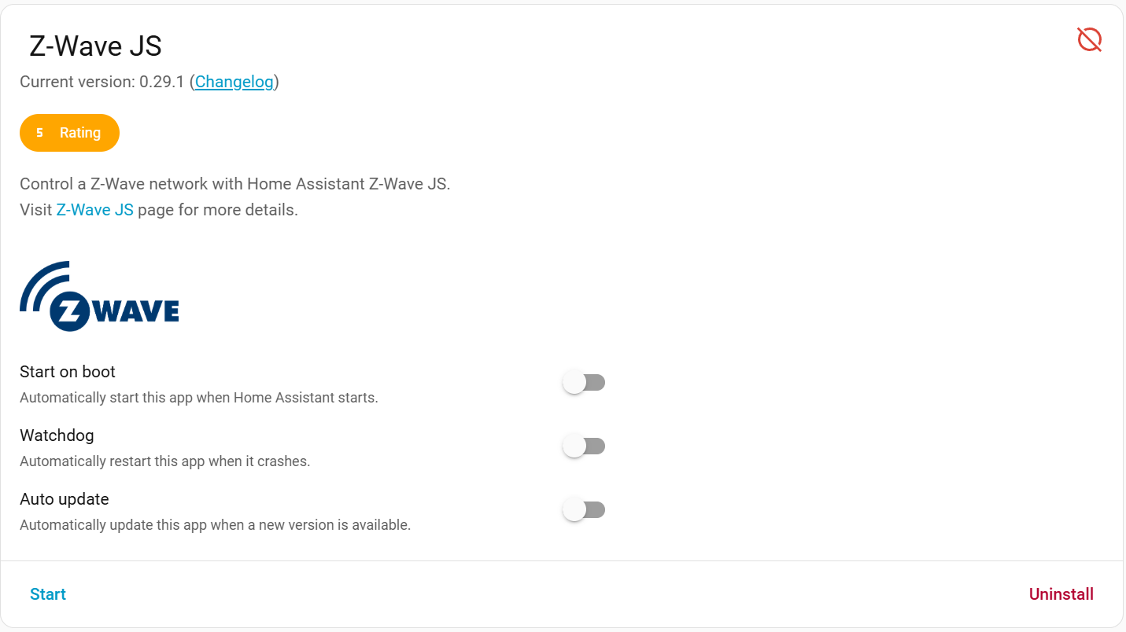Enable the Start on boot switch
The image size is (1126, 632).
pos(584,383)
